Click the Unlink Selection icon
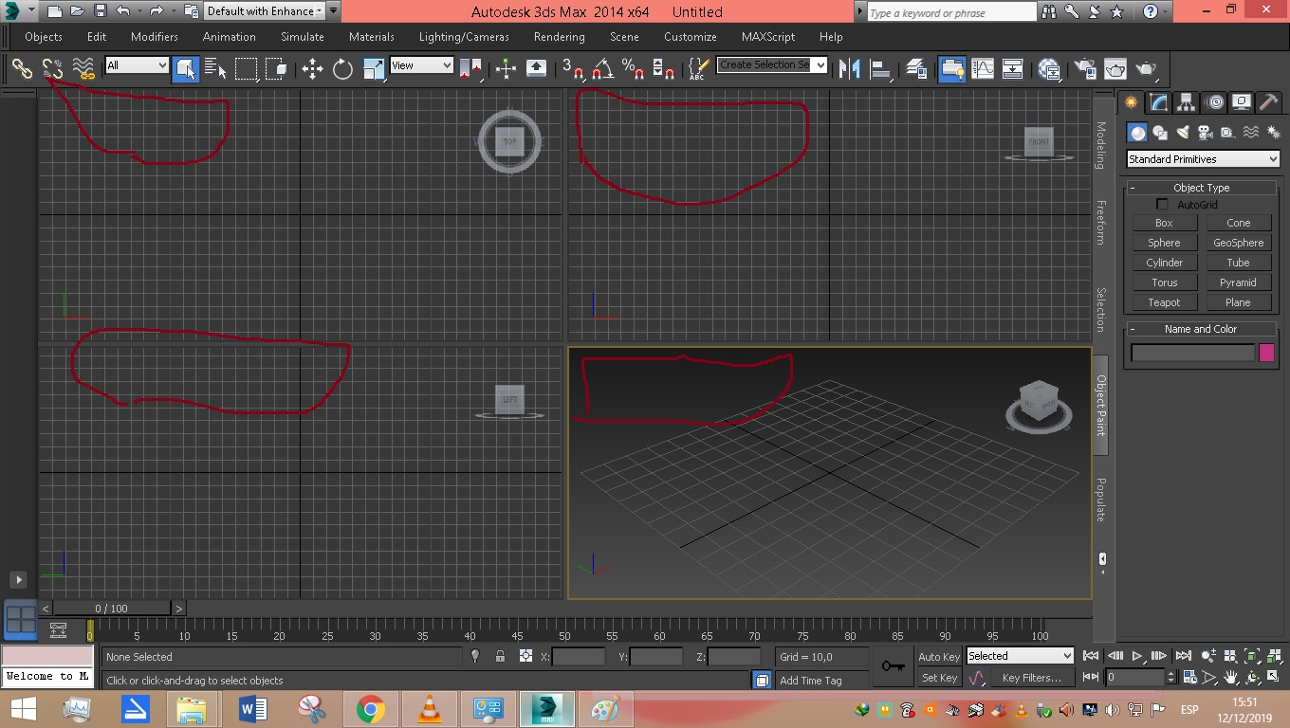The image size is (1290, 728). click(x=52, y=68)
